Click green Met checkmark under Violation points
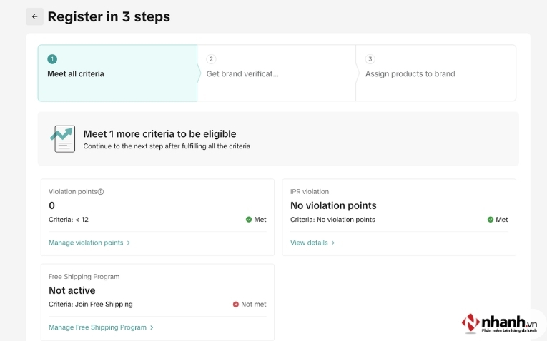 tap(249, 220)
